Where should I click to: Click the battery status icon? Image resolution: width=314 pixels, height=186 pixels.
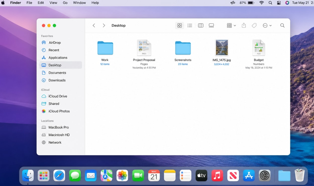(x=251, y=3)
